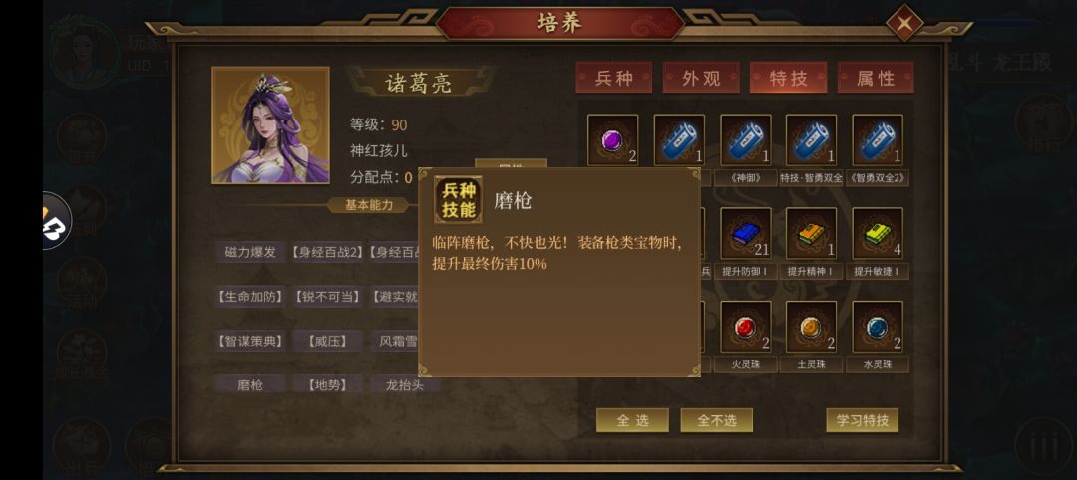Click the 全选 button
The image size is (1077, 480).
point(632,420)
